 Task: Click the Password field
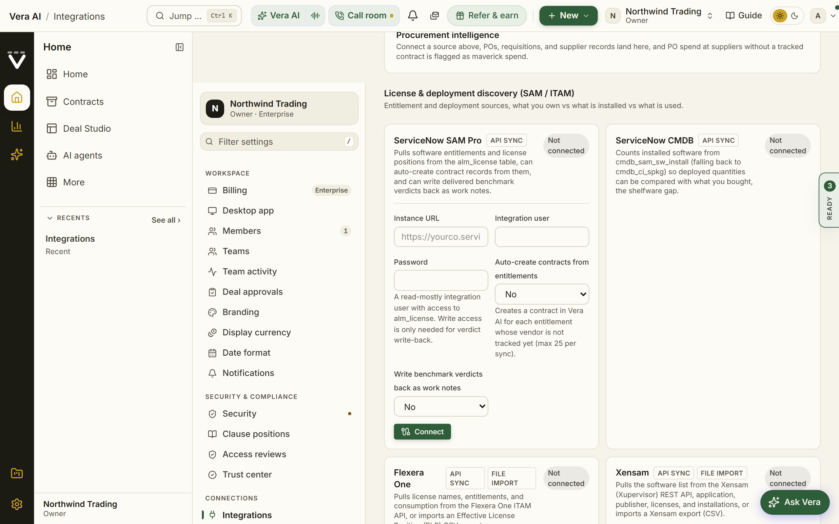441,280
